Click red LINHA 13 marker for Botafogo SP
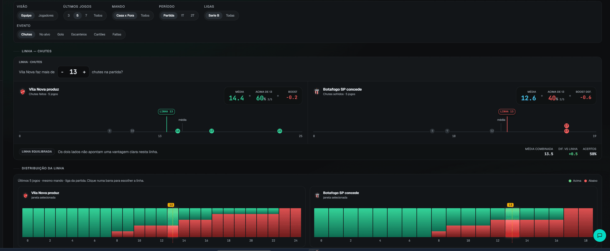 507,112
